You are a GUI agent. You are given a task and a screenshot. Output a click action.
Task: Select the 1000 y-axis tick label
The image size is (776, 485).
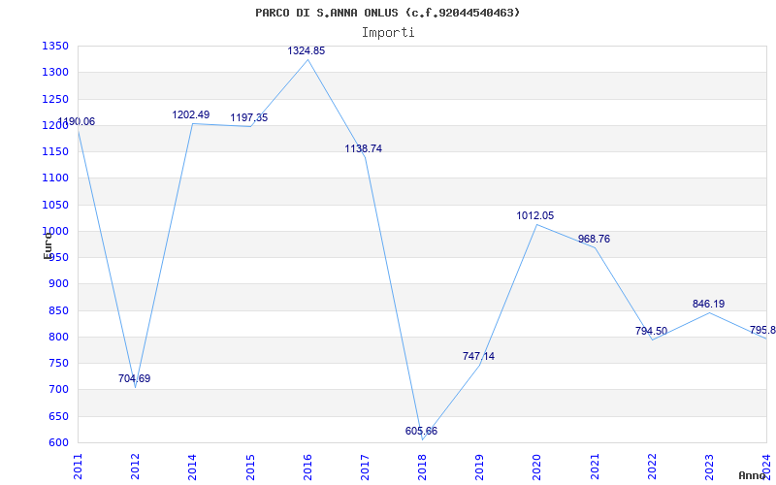(x=55, y=231)
